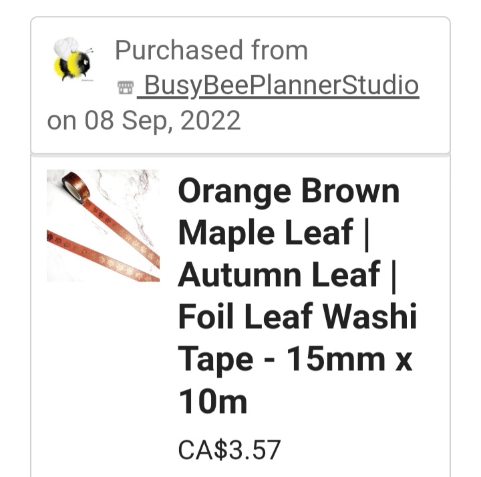Open the BusyBeePlannerStudio shop link
Screen dimensions: 481x477
pos(278,85)
